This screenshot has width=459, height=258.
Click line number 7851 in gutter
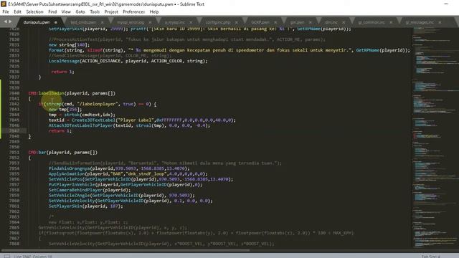coord(14,153)
